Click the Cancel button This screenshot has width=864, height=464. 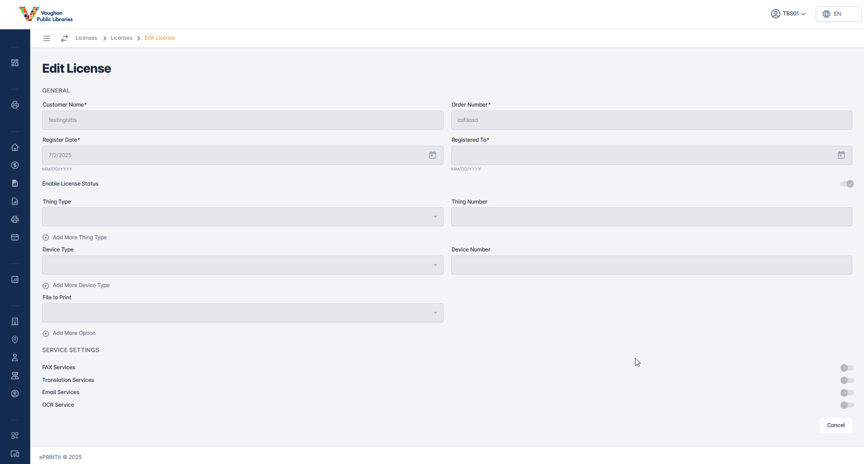coord(836,425)
